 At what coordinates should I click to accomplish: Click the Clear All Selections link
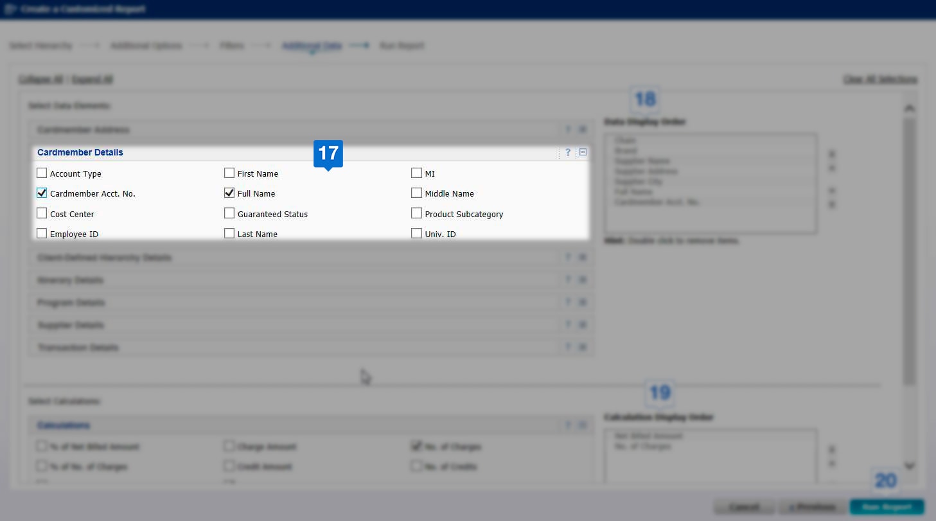(x=879, y=80)
